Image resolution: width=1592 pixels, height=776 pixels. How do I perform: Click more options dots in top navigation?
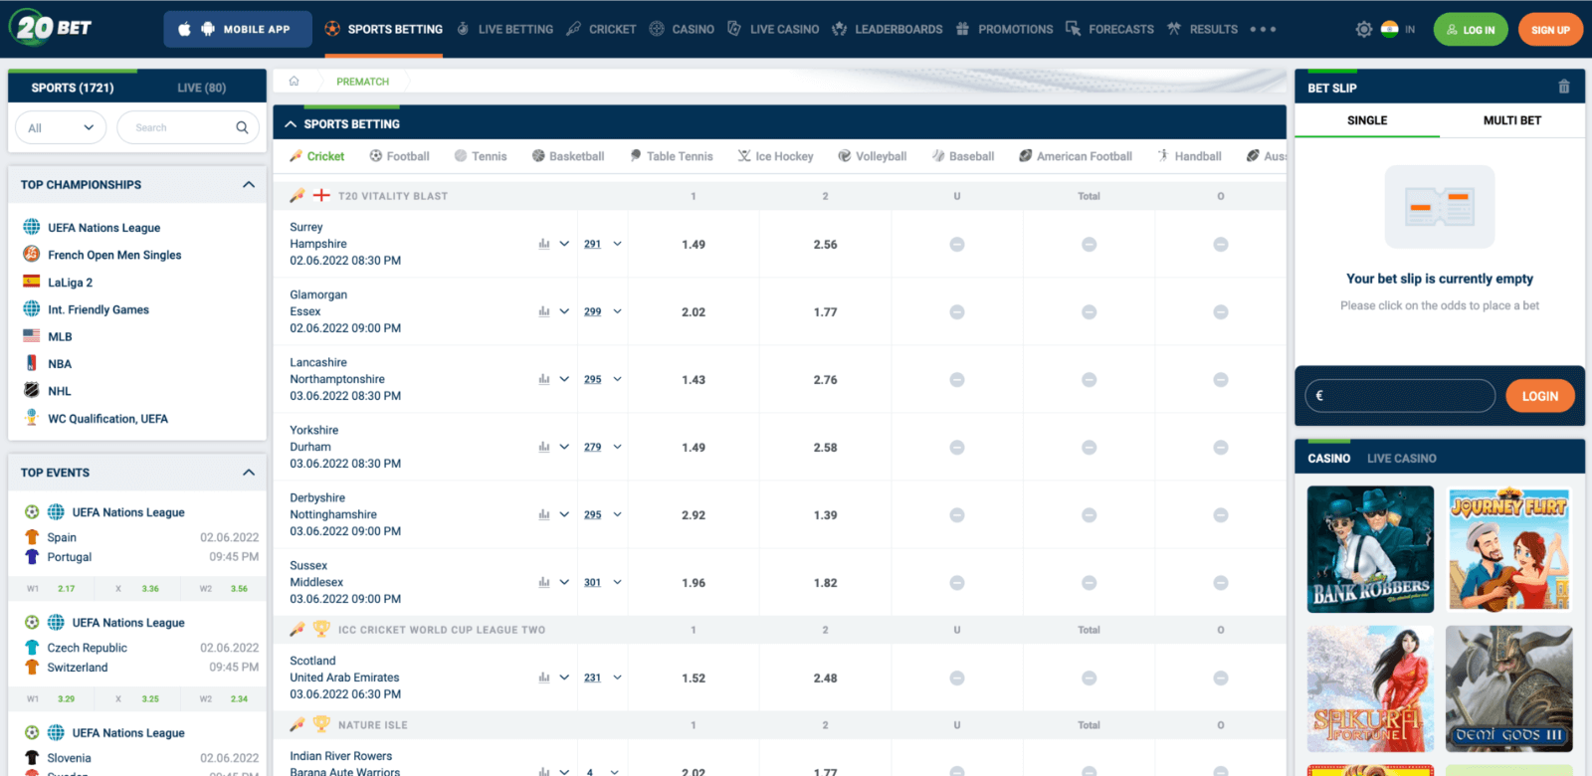[1263, 29]
